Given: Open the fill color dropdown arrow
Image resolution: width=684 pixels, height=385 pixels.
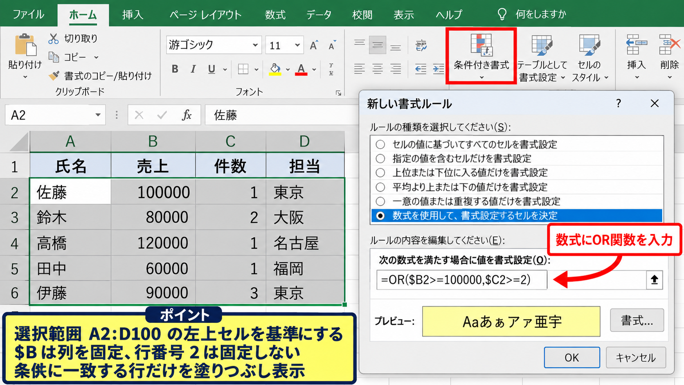Looking at the screenshot, I should [288, 70].
